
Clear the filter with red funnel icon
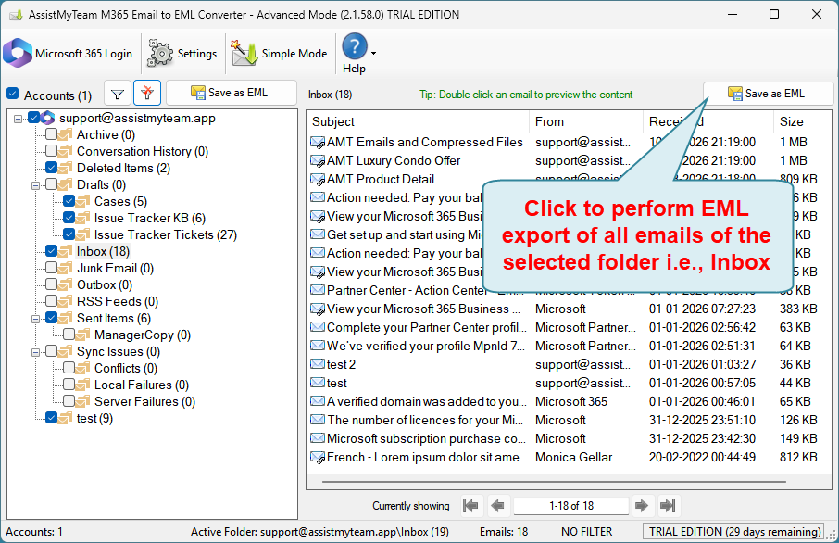tap(145, 94)
